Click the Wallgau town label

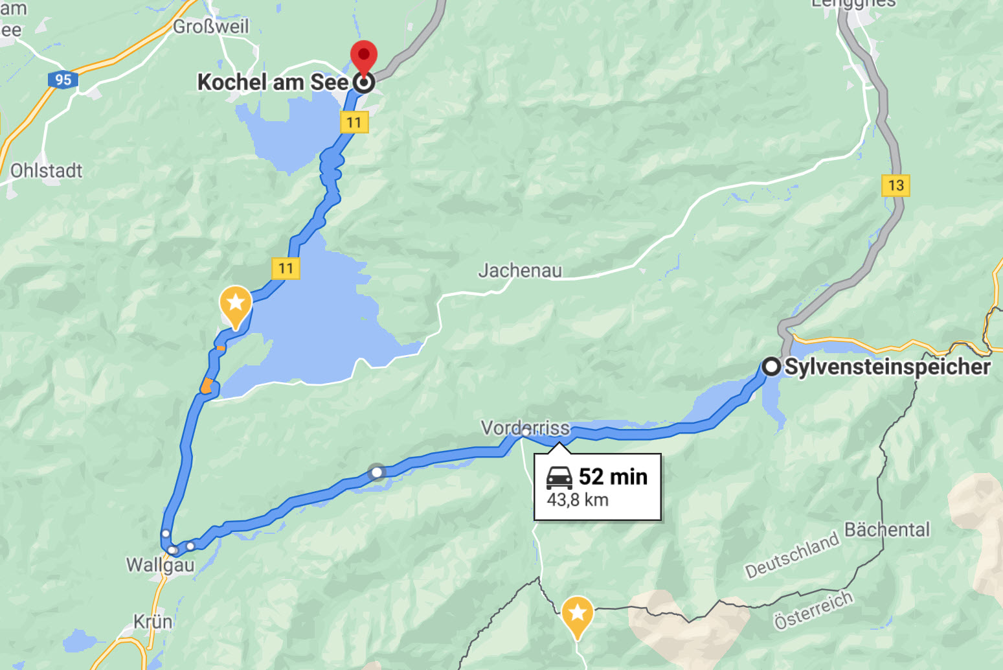click(160, 565)
